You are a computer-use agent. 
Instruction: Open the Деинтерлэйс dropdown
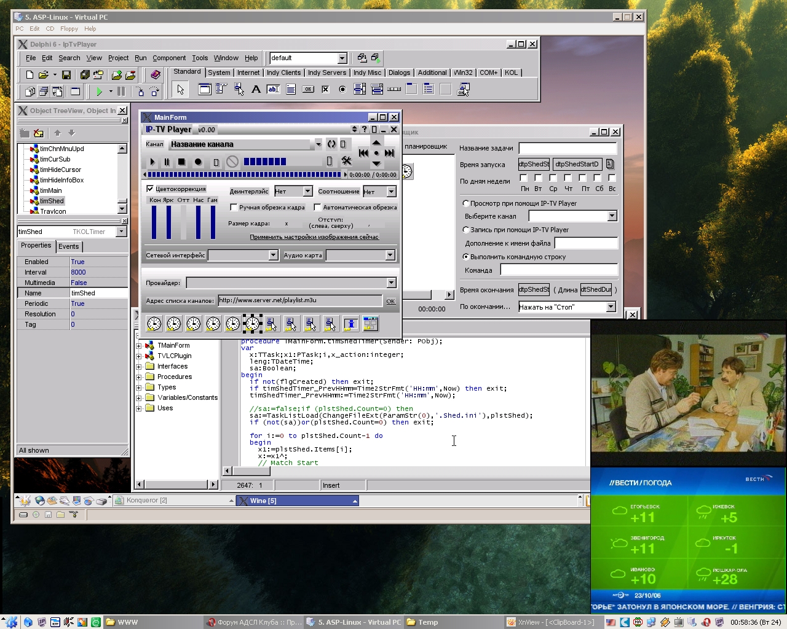pos(307,192)
